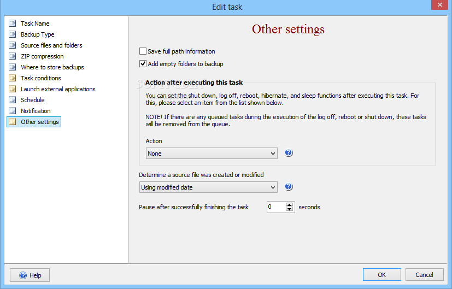452x289 pixels.
Task: Click the pause seconds input field
Action: (276, 207)
